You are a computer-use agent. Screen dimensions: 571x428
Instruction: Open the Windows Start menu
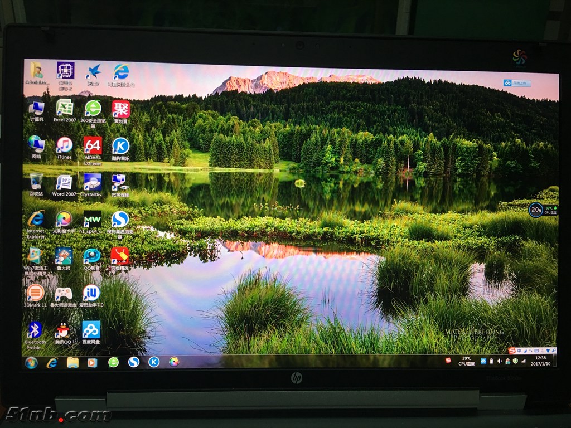[31, 363]
